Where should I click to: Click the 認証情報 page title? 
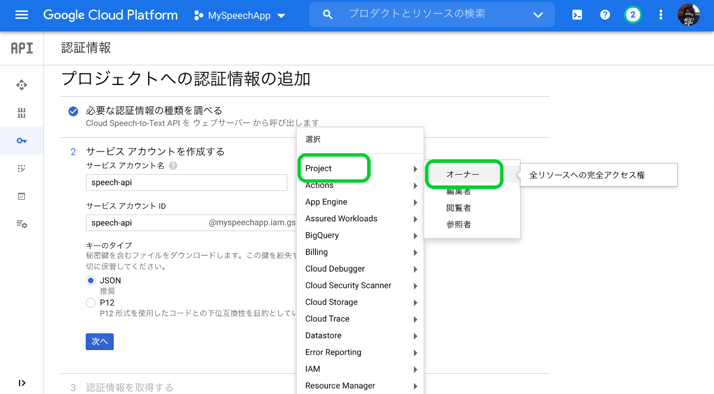(x=86, y=48)
